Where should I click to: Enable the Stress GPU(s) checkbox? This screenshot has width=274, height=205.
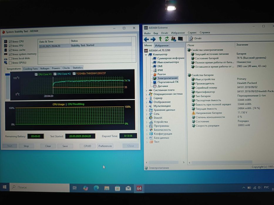[x=10, y=63]
